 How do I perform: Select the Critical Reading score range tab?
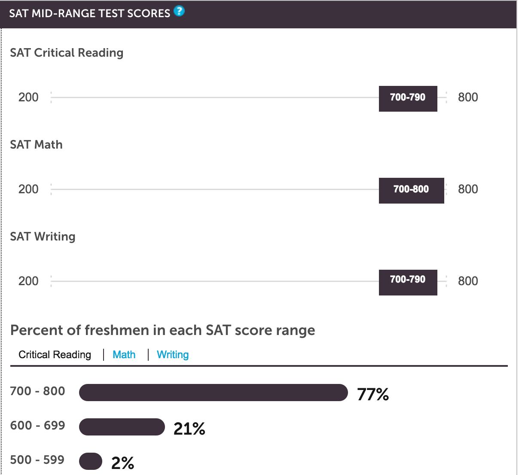(55, 355)
